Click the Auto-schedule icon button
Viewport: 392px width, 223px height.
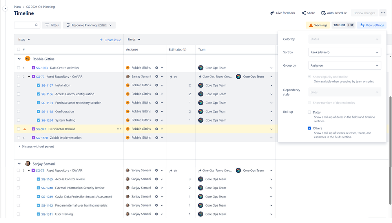[323, 13]
